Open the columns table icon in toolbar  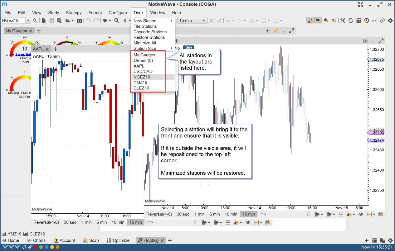click(x=358, y=21)
